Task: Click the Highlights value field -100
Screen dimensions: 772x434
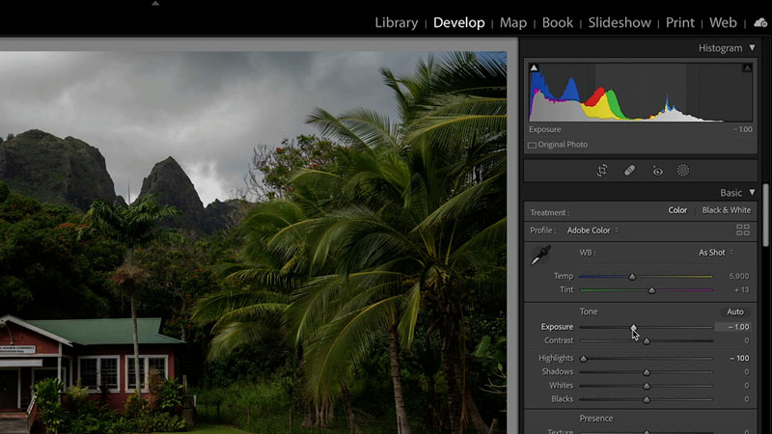Action: (x=739, y=358)
